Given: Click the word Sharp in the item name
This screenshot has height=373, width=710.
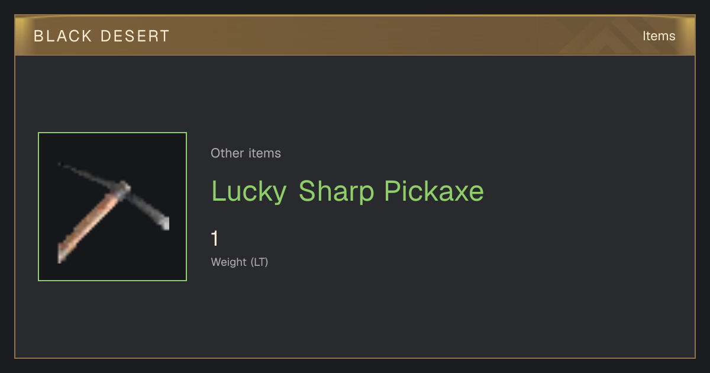Looking at the screenshot, I should click(x=336, y=191).
